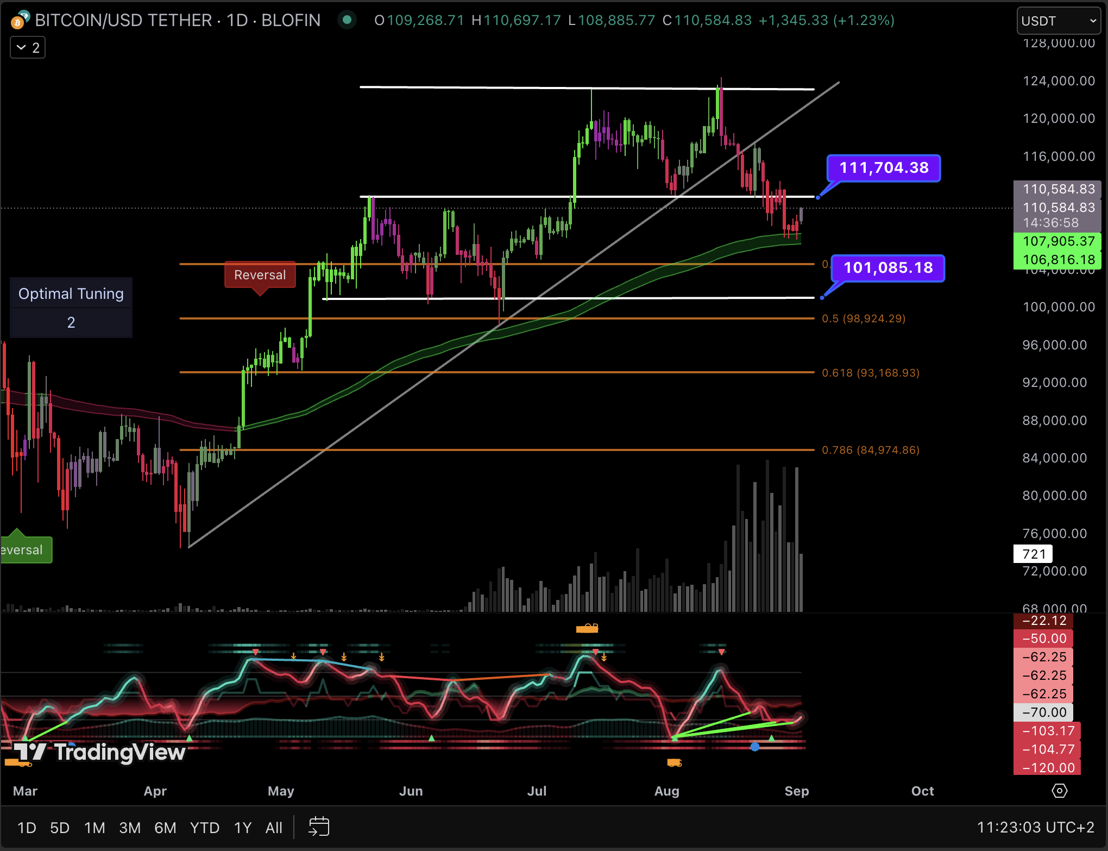Screen dimensions: 1108x851
Task: Select the 6M date range
Action: pyautogui.click(x=165, y=828)
